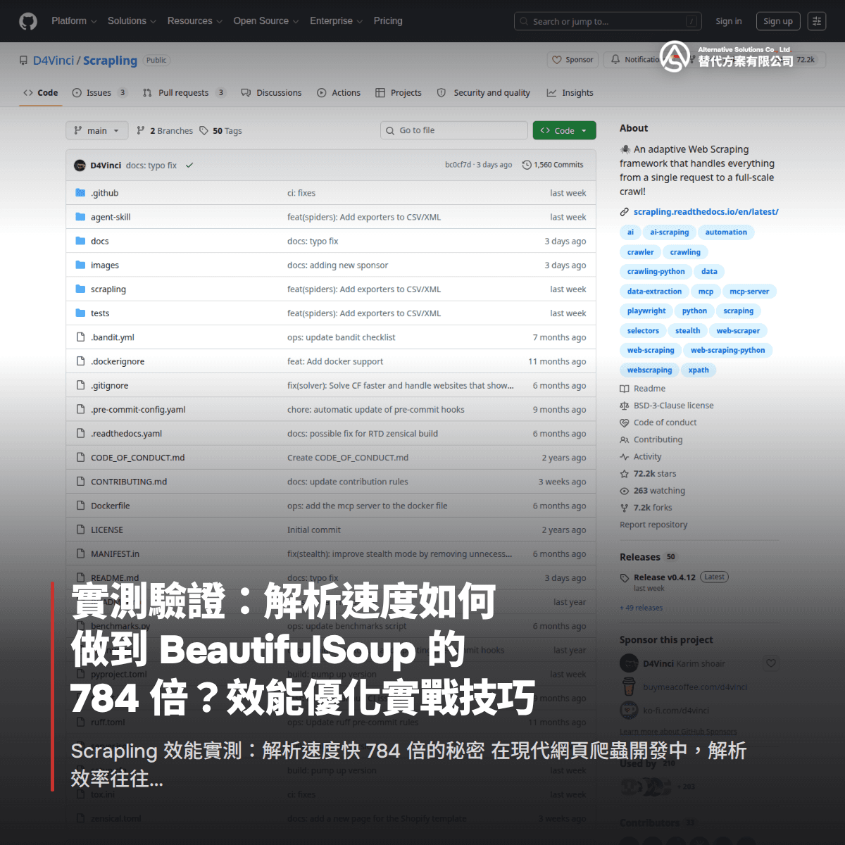Switch to the Actions tab
The width and height of the screenshot is (845, 845).
coord(339,93)
